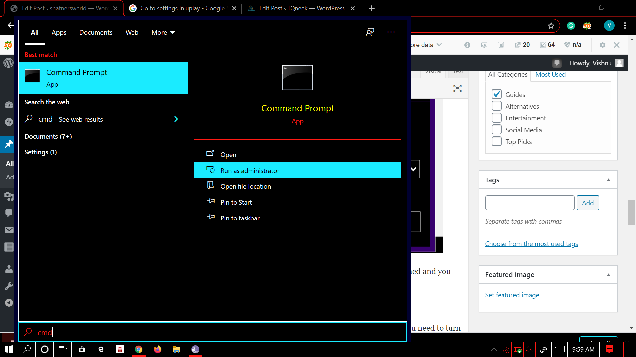The height and width of the screenshot is (357, 636).
Task: Open search options ellipsis menu
Action: tap(391, 32)
